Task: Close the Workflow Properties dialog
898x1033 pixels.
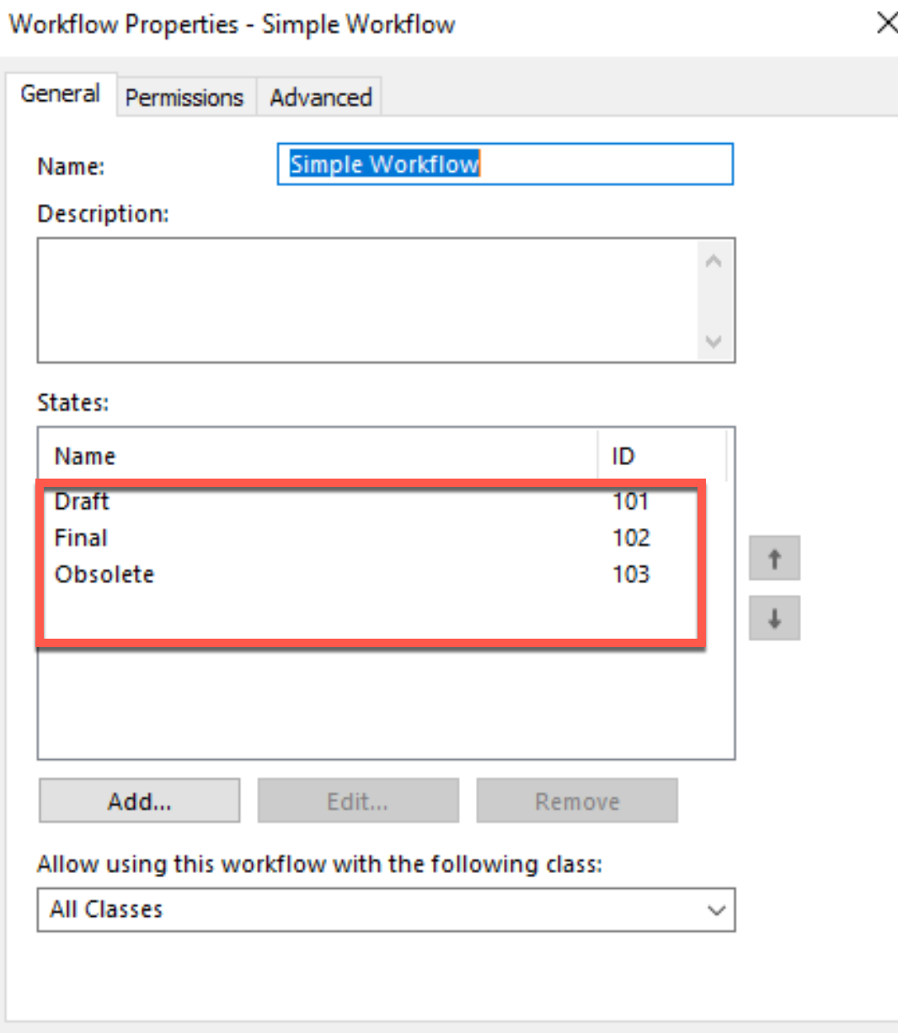Action: click(886, 24)
